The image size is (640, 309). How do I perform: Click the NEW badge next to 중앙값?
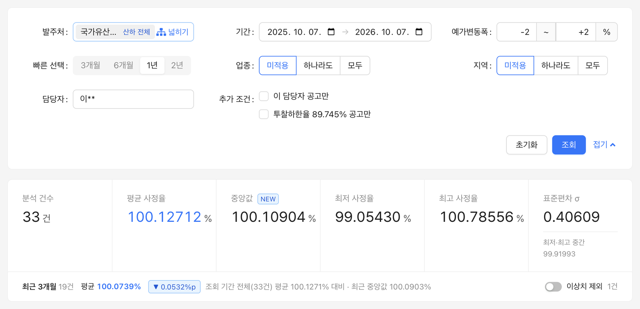click(268, 199)
